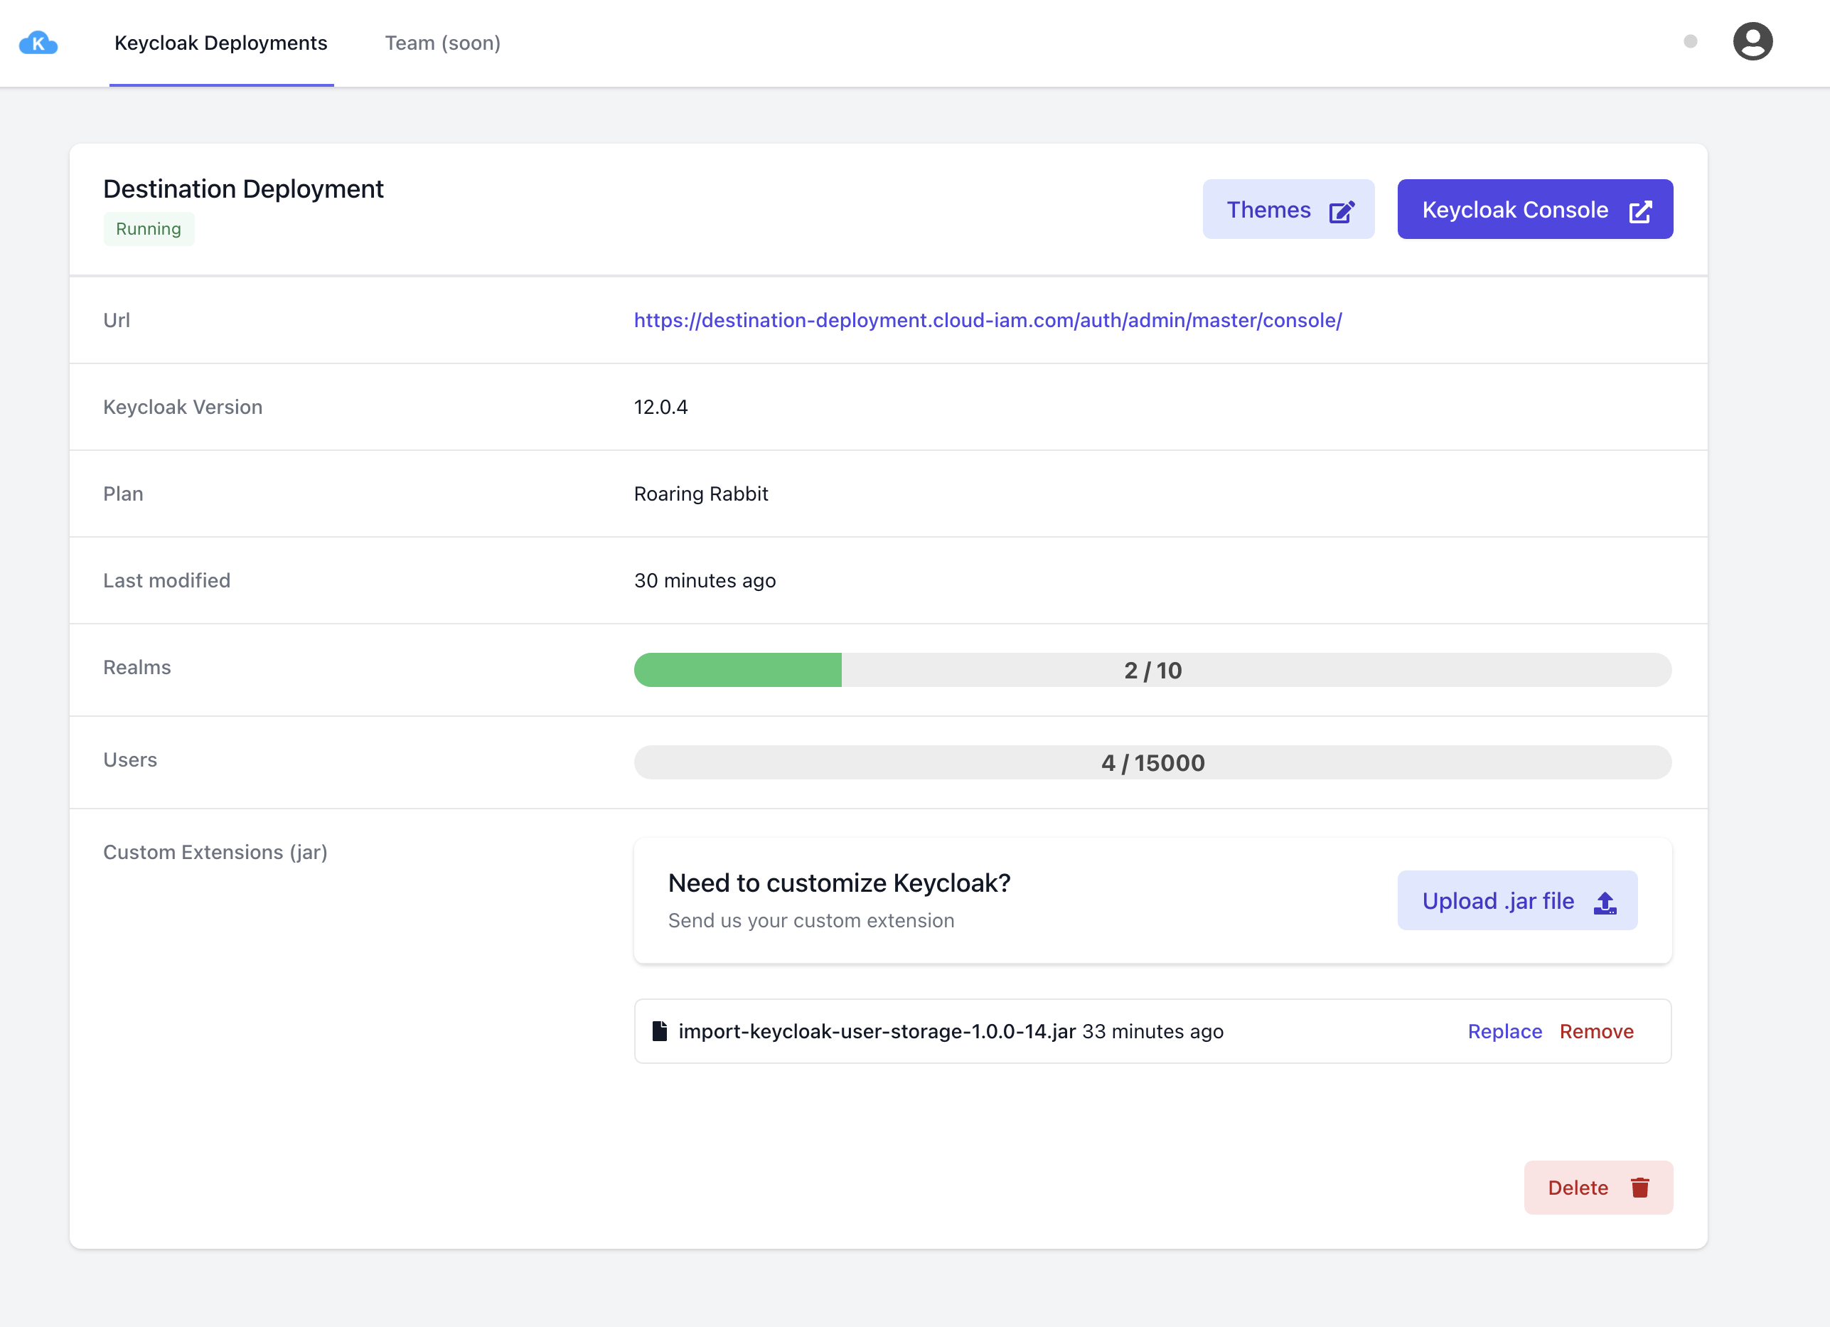Click the Keycloak Console external link icon
1830x1327 pixels.
(1638, 209)
